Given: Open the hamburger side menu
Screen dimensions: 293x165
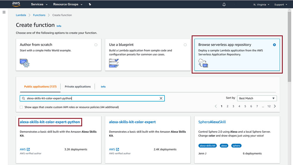Looking at the screenshot, I should tap(4, 12).
